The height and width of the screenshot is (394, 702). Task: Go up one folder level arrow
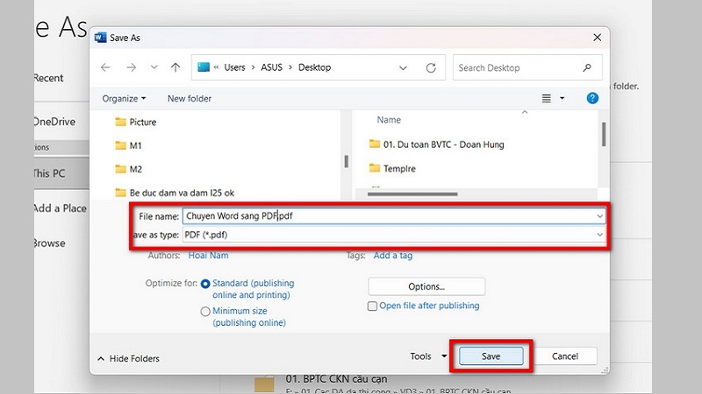[x=175, y=67]
